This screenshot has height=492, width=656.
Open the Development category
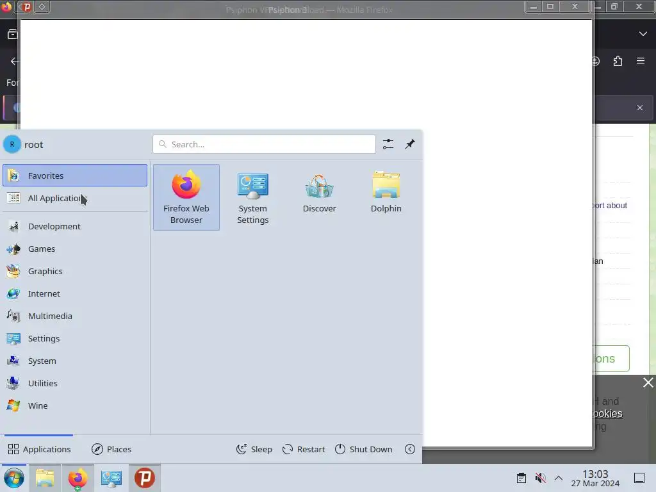tap(75, 226)
